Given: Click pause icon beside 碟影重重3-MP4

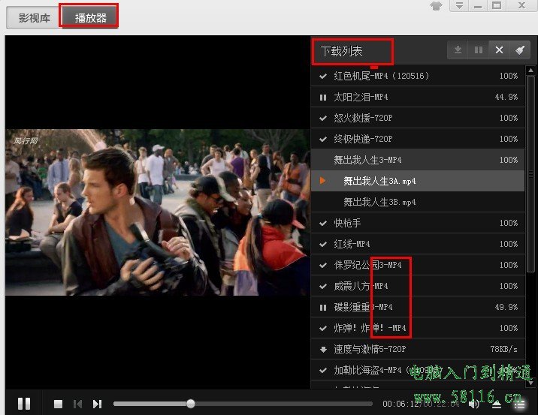Looking at the screenshot, I should point(323,308).
